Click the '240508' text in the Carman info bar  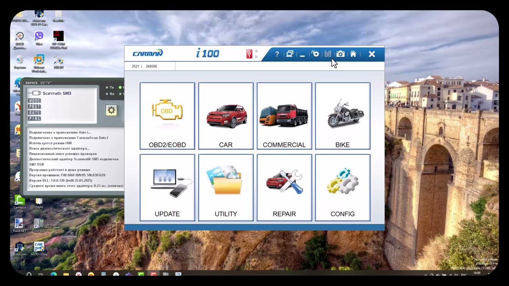pyautogui.click(x=151, y=66)
